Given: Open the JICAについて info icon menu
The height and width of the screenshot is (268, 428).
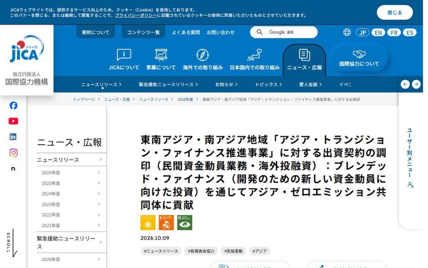Looking at the screenshot, I should pyautogui.click(x=124, y=59).
